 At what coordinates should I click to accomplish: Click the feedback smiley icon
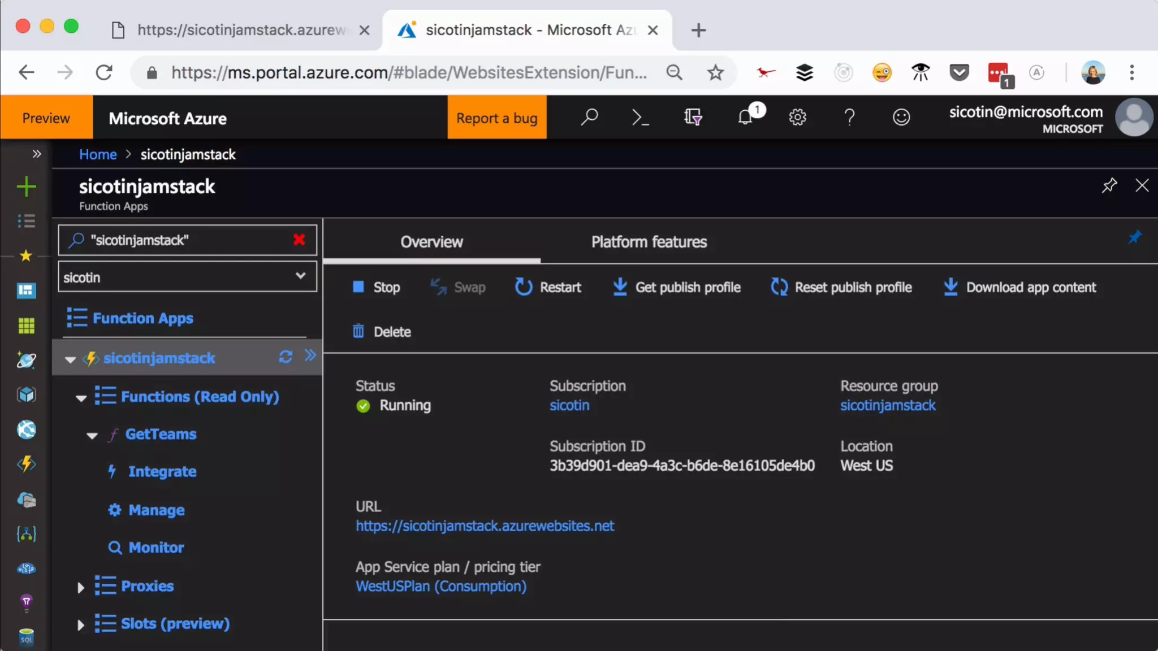[x=901, y=118]
